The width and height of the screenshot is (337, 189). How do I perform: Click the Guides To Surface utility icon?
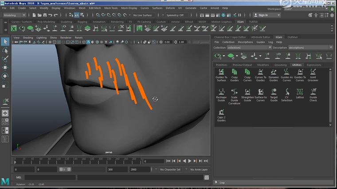pyautogui.click(x=221, y=72)
